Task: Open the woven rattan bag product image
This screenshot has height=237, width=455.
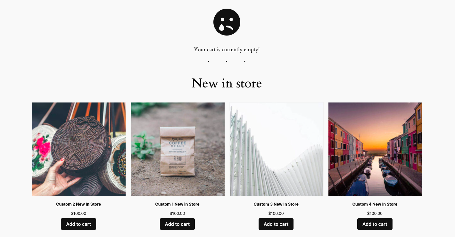Action: 79,149
